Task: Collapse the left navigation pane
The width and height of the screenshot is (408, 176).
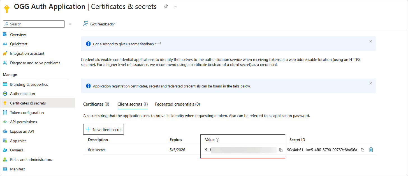Action: point(70,24)
